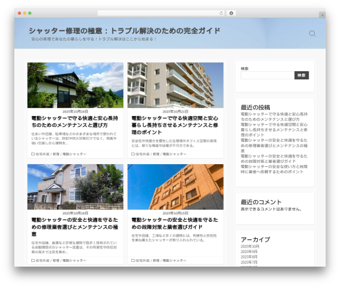Viewport: 340px width, 287px height.
Task: Click folder icon under October 24 post
Action: (33, 154)
